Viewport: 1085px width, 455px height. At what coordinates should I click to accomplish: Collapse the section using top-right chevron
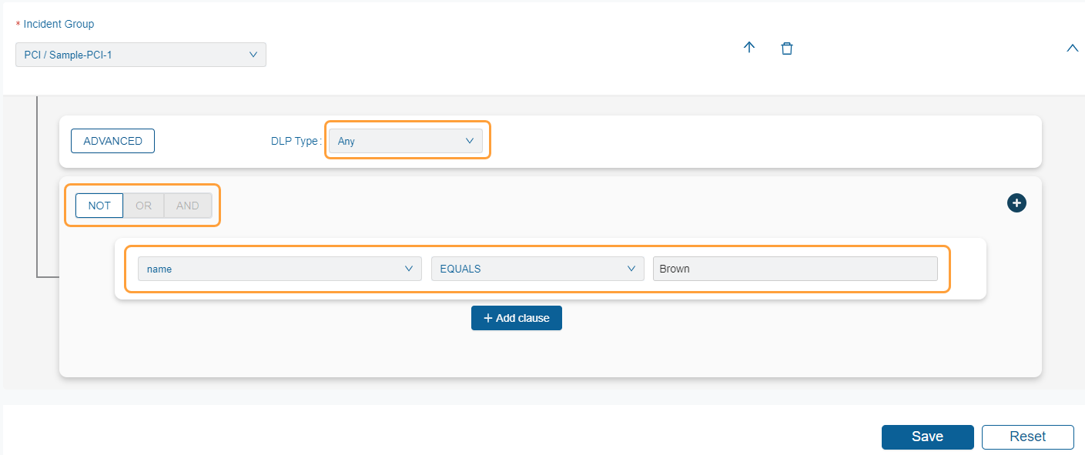click(x=1072, y=49)
